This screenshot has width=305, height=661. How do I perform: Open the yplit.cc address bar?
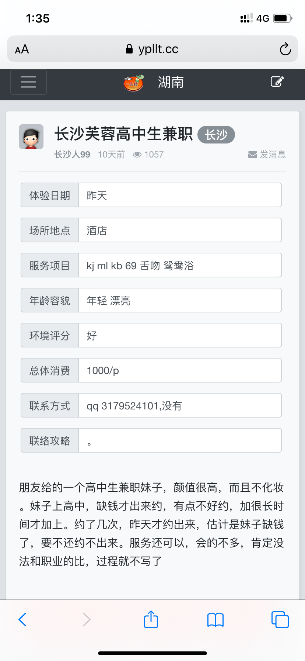pyautogui.click(x=158, y=49)
